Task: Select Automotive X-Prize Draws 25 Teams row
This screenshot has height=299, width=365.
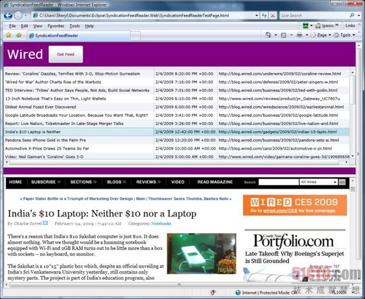Action: (x=176, y=149)
